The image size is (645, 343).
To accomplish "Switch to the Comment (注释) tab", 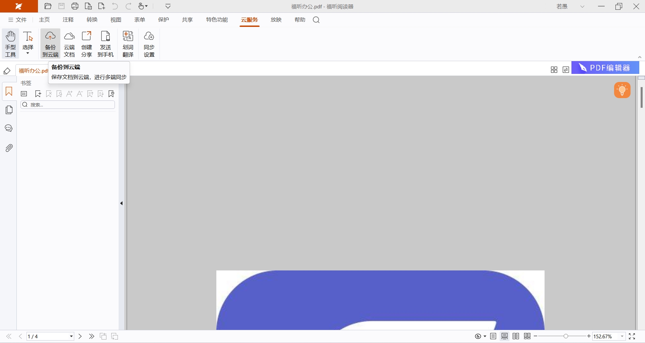I will [x=68, y=20].
